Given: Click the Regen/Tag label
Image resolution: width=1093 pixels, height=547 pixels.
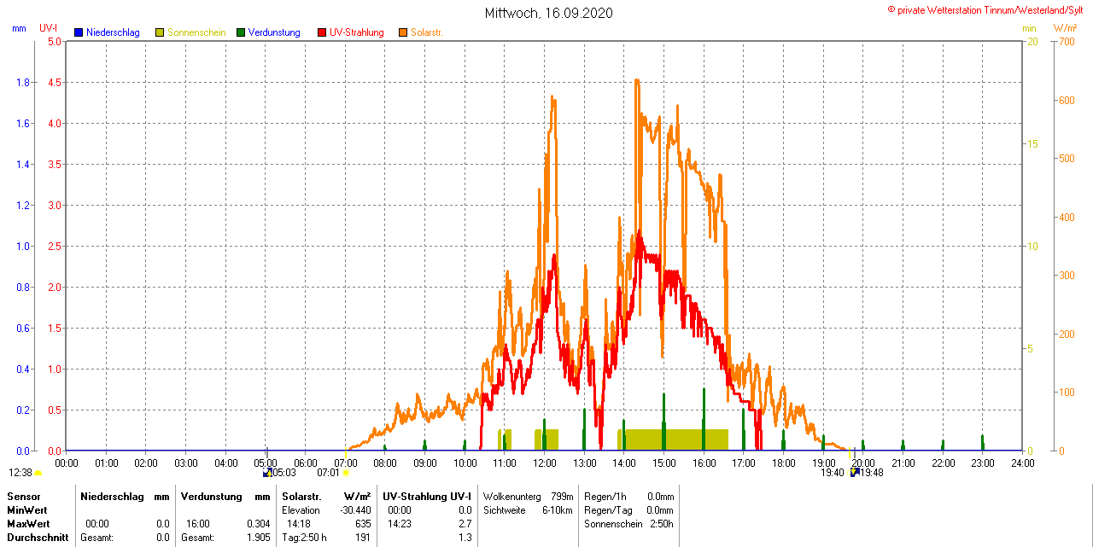Looking at the screenshot, I should (607, 509).
